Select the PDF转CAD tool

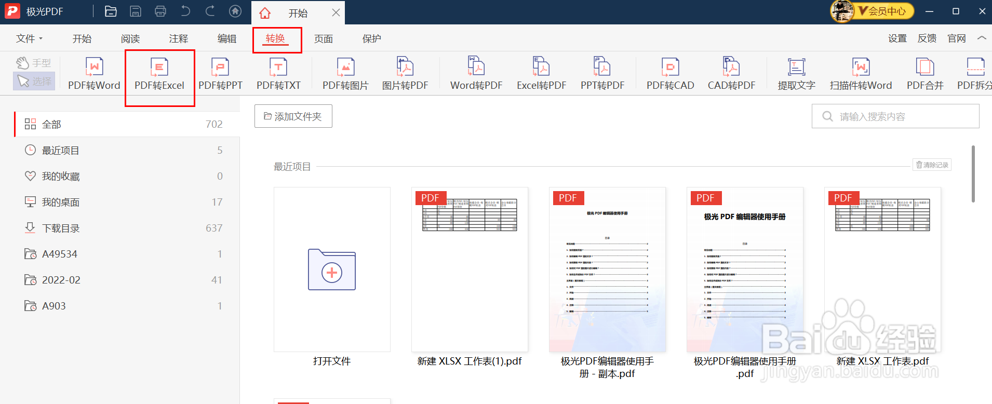click(670, 74)
